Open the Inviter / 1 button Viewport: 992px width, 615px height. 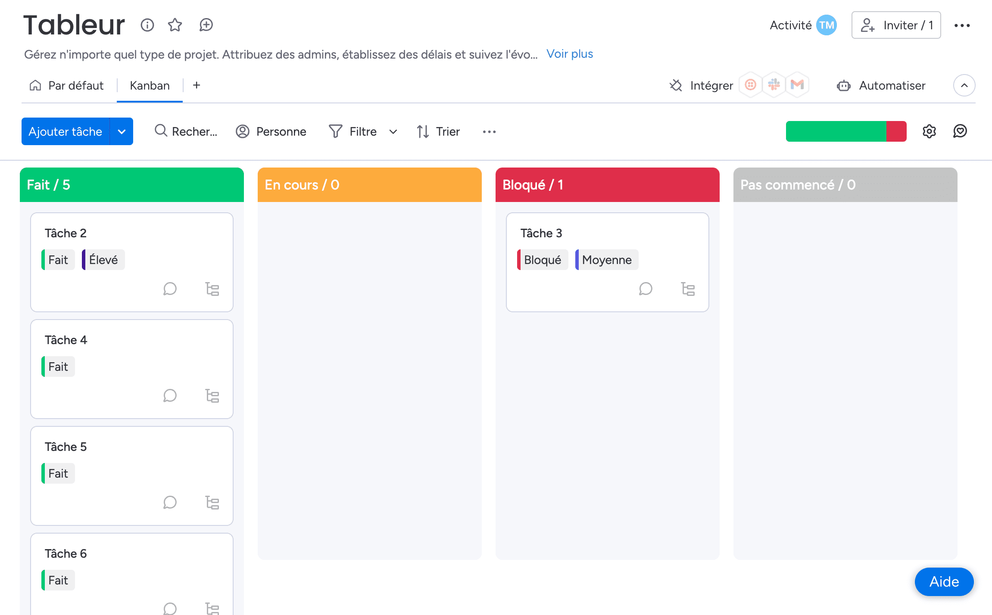tap(896, 25)
